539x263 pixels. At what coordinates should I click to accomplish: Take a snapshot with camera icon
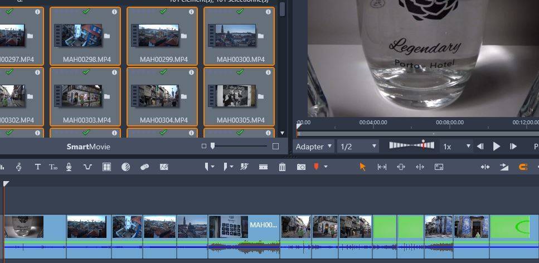301,167
